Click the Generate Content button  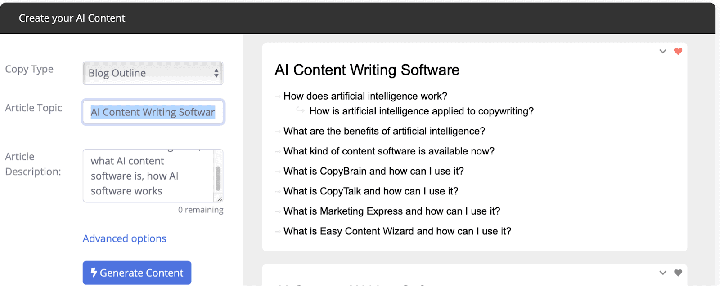(137, 273)
